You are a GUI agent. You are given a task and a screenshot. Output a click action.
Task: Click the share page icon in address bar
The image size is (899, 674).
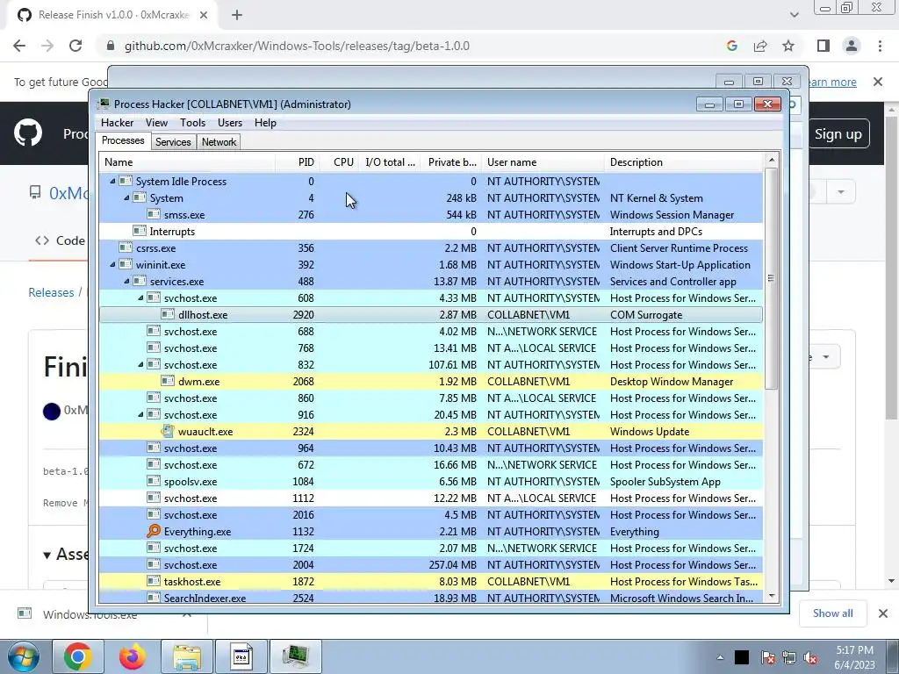tap(760, 46)
